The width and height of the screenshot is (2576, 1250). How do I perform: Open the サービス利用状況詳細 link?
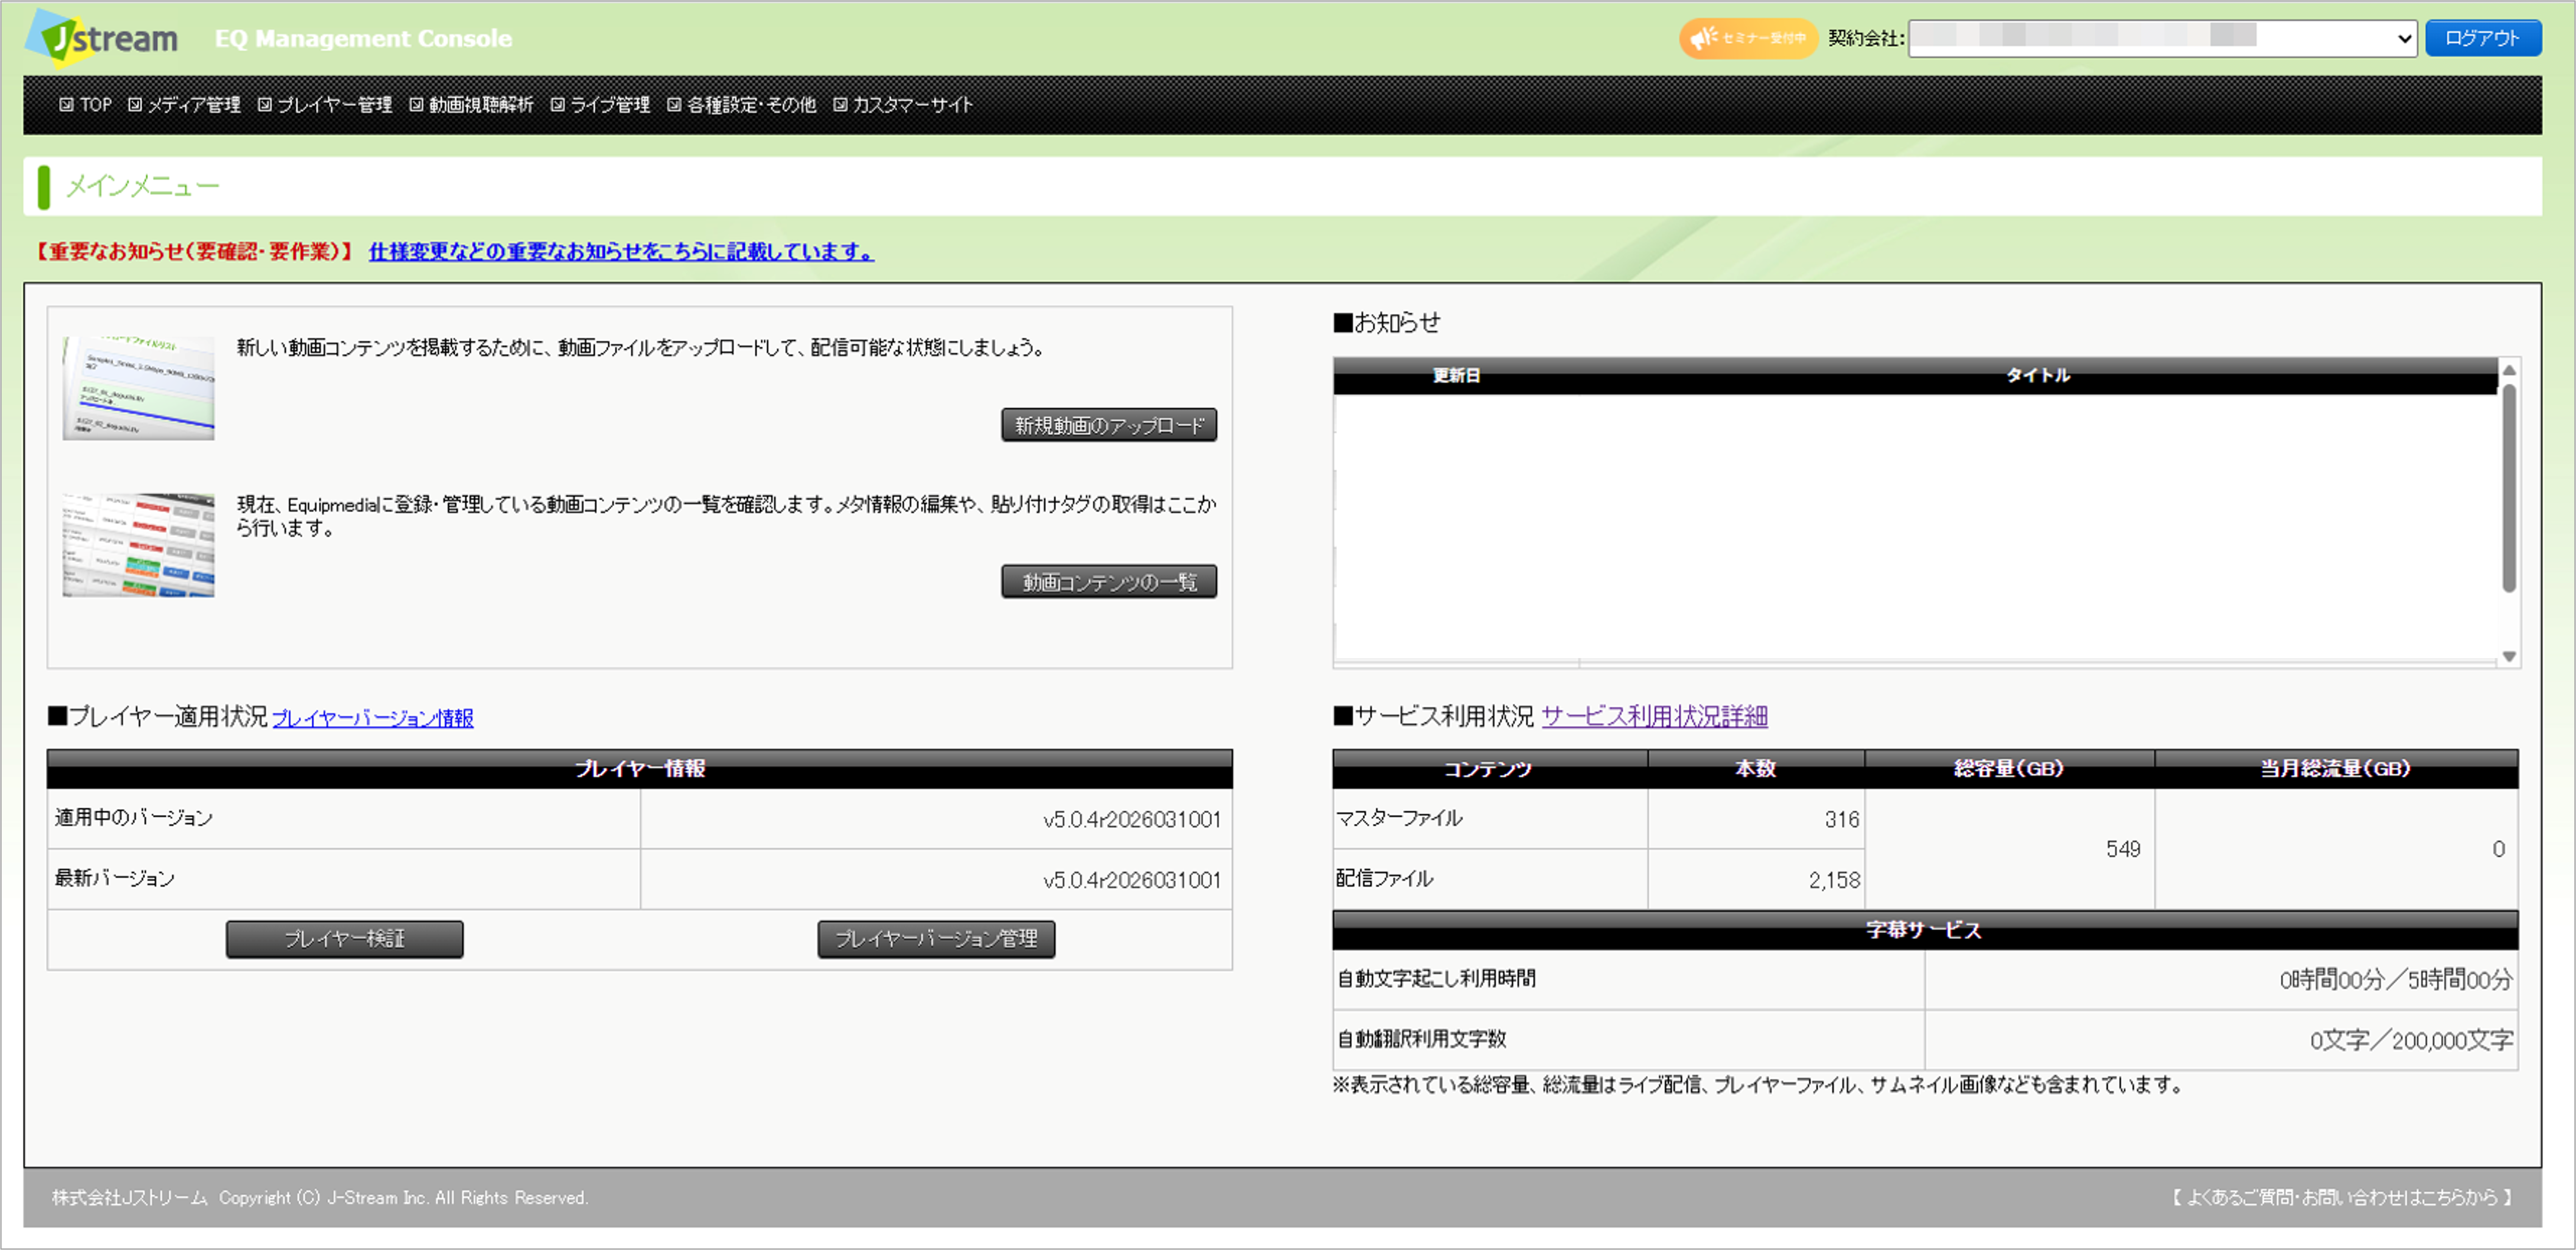click(x=1655, y=717)
